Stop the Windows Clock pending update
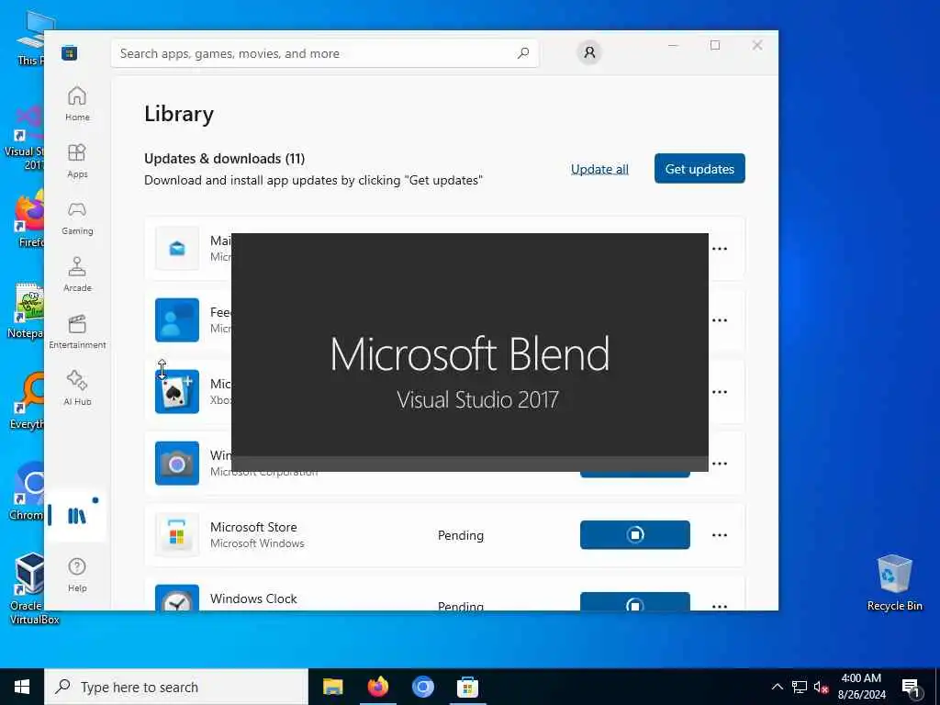Image resolution: width=940 pixels, height=705 pixels. (635, 601)
